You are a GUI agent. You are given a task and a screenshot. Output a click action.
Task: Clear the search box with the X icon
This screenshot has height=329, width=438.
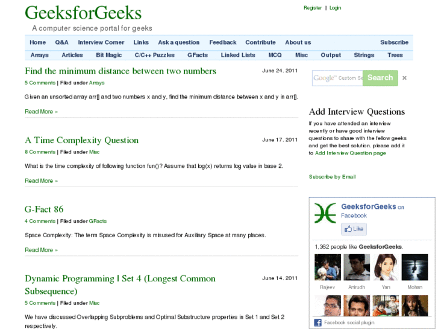[404, 78]
